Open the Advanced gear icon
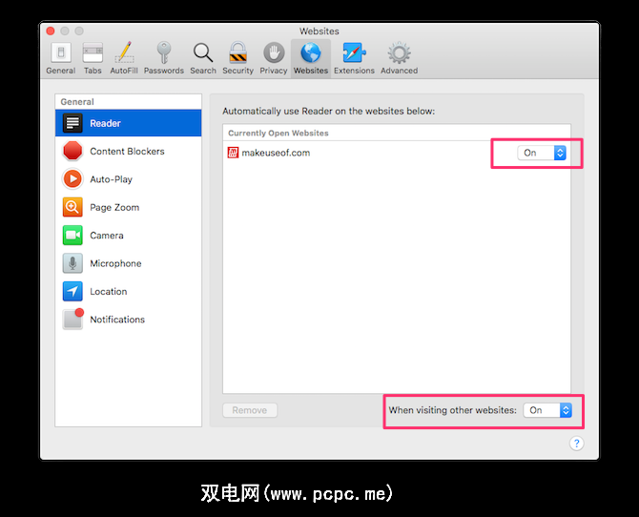 400,53
